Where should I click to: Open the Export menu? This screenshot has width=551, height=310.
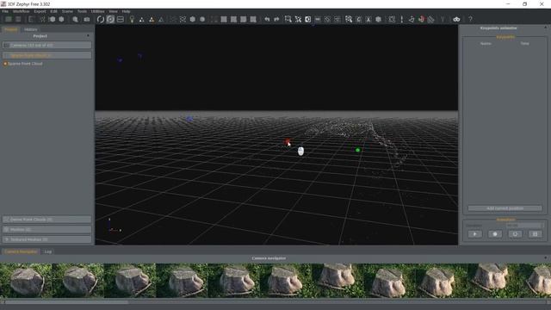click(x=40, y=11)
